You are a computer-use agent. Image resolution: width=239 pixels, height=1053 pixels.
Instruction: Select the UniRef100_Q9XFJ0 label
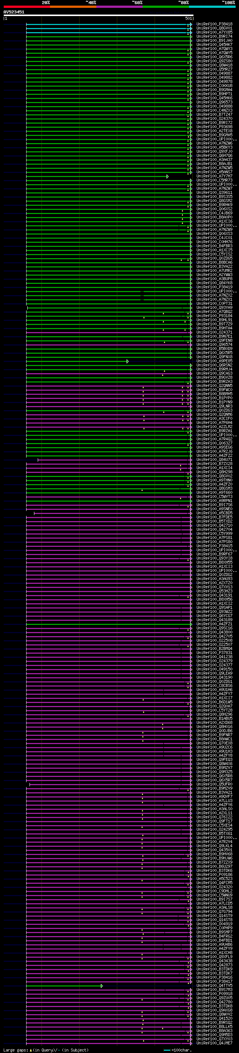214,152
